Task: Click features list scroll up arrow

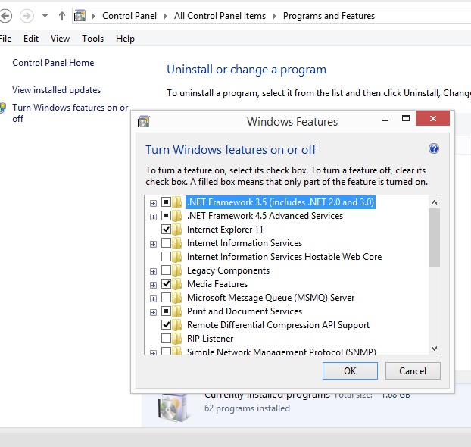Action: click(434, 202)
